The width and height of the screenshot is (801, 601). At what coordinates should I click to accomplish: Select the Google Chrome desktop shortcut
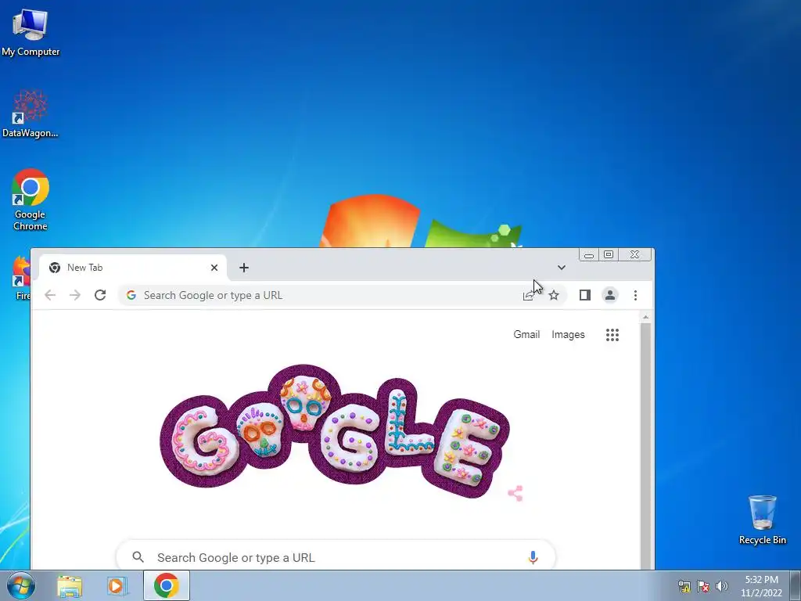31,200
